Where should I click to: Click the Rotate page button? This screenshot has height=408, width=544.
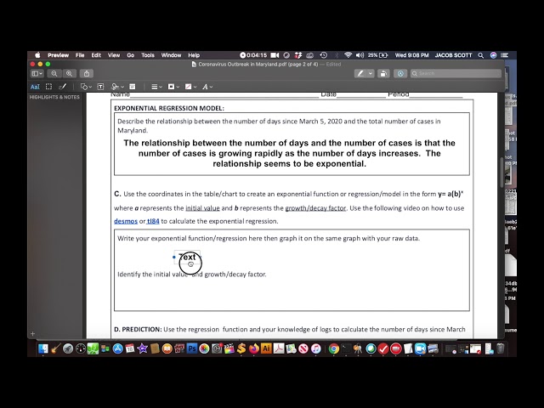pos(383,74)
